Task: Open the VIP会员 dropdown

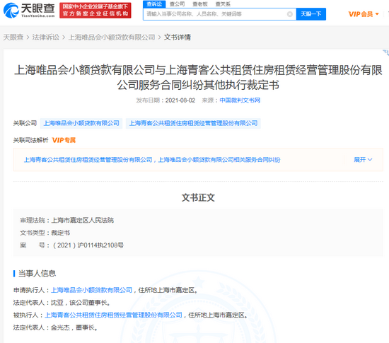Action: [364, 14]
